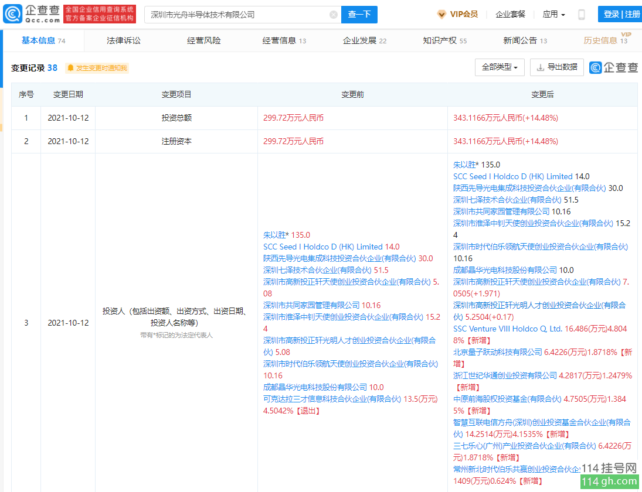Screen dimensions: 642x492
Task: Switch to the 企业发展 tab
Action: click(365, 40)
